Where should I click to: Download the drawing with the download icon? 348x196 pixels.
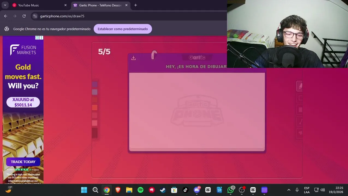pyautogui.click(x=133, y=58)
